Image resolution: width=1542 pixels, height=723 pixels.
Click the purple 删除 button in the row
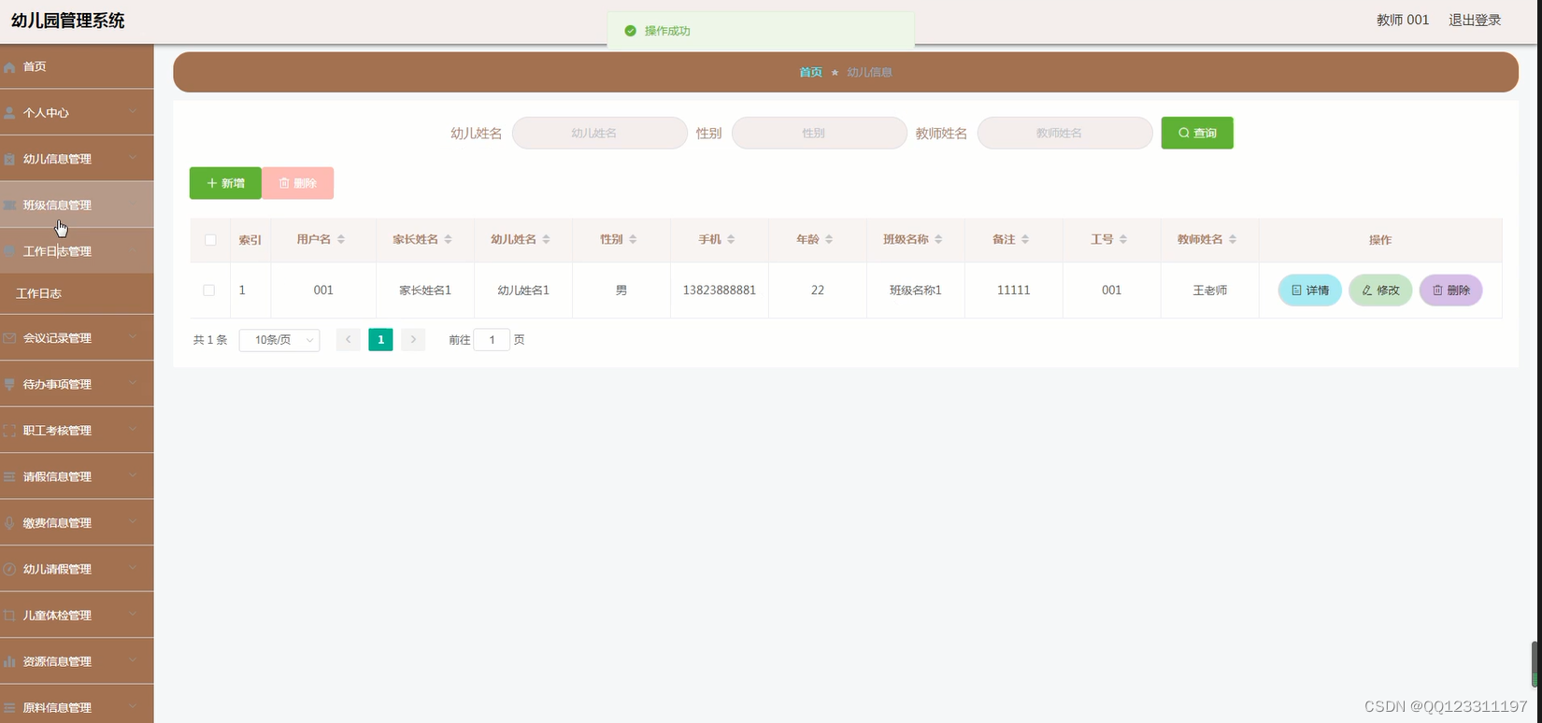(1450, 291)
